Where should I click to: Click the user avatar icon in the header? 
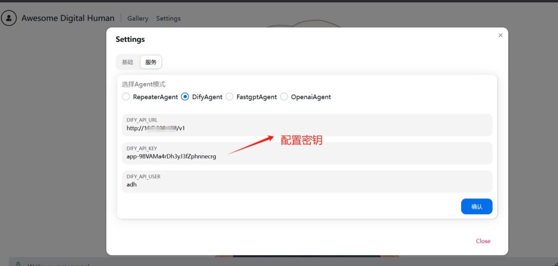9,18
